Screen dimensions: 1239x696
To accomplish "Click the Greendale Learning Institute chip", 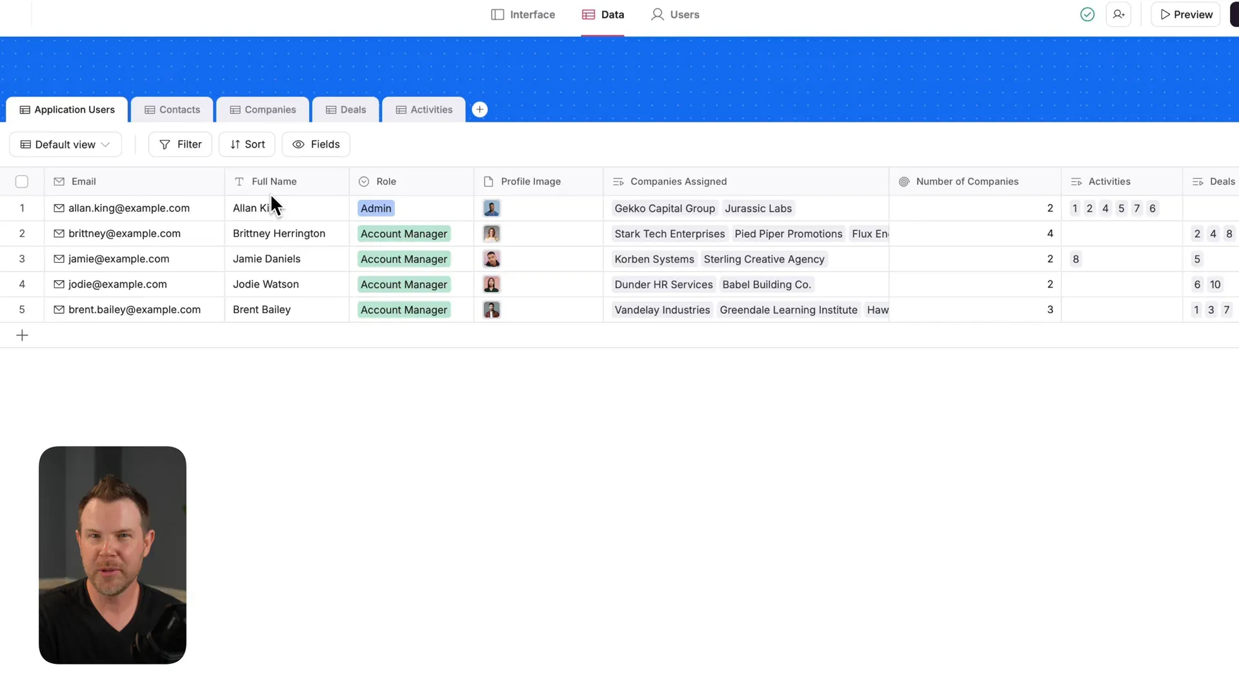I will [789, 310].
